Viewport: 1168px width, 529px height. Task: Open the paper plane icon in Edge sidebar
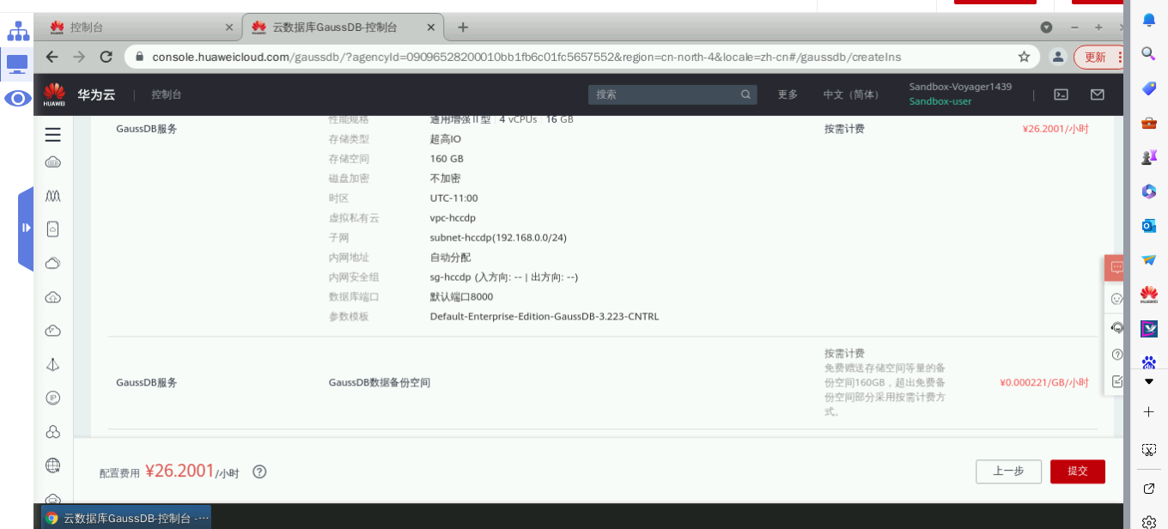1149,260
